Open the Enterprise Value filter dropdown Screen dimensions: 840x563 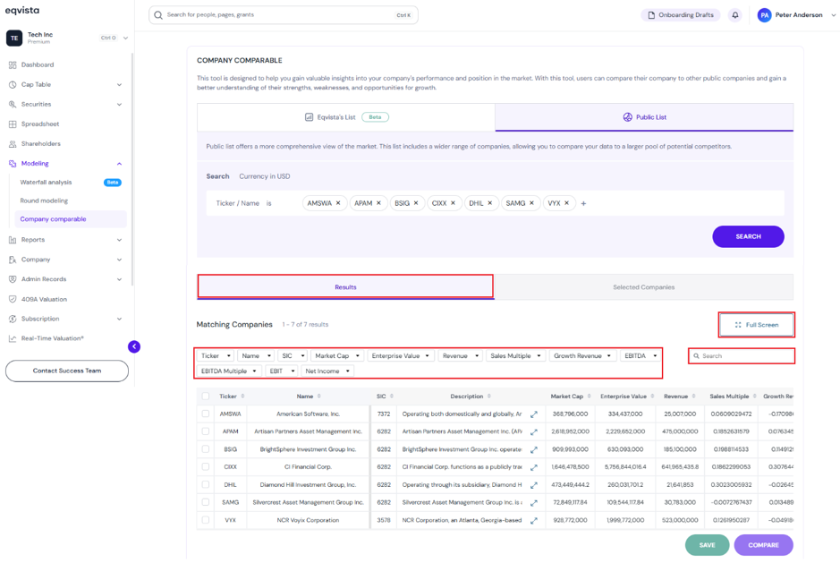[x=401, y=356]
